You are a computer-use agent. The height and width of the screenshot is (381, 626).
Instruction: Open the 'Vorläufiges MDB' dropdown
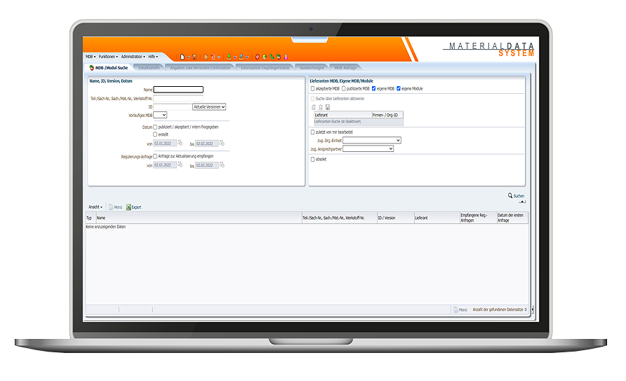click(160, 115)
